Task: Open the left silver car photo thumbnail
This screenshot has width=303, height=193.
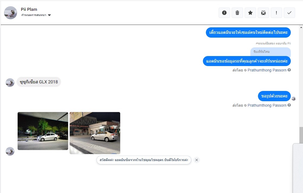Action: coord(43,131)
